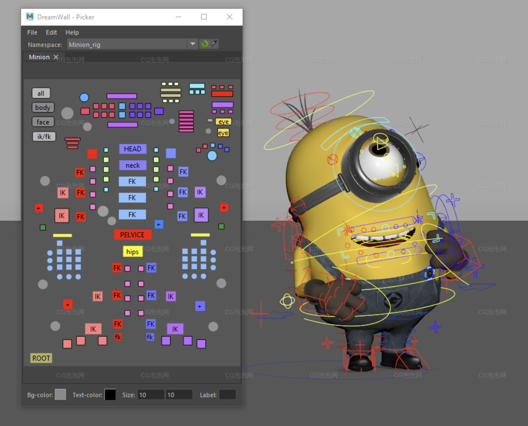Open the Bg-color swatch
Viewport: 528px width, 426px height.
click(x=60, y=394)
